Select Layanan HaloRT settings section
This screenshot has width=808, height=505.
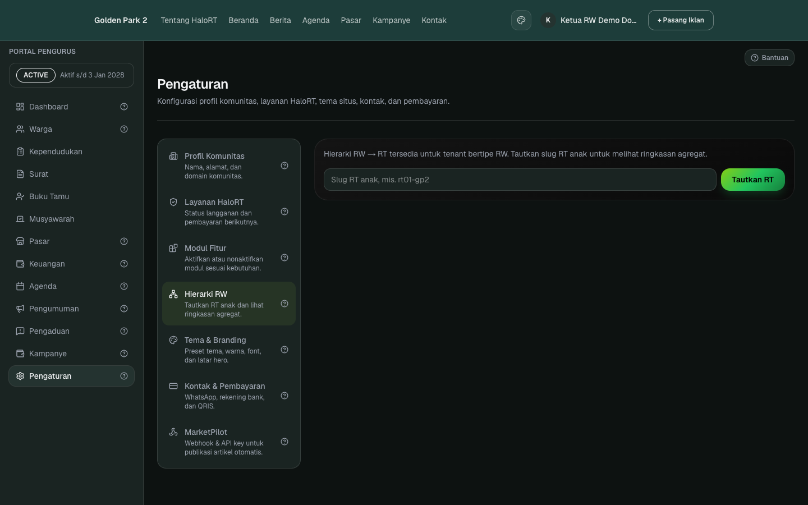pos(229,212)
